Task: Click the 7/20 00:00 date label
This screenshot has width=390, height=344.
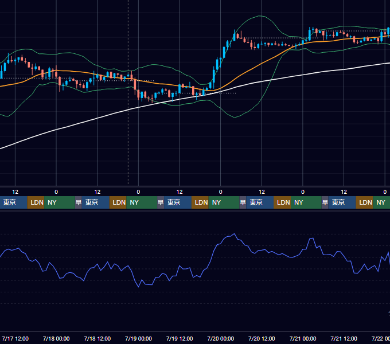Action: pos(221,338)
